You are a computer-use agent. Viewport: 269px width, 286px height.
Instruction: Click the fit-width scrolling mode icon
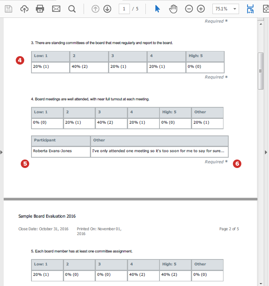[x=250, y=9]
